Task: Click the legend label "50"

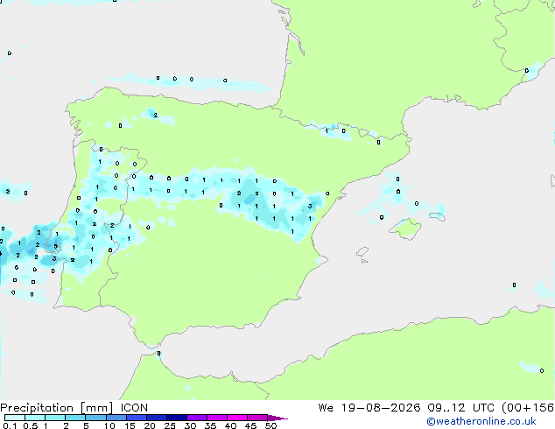Action: click(270, 425)
